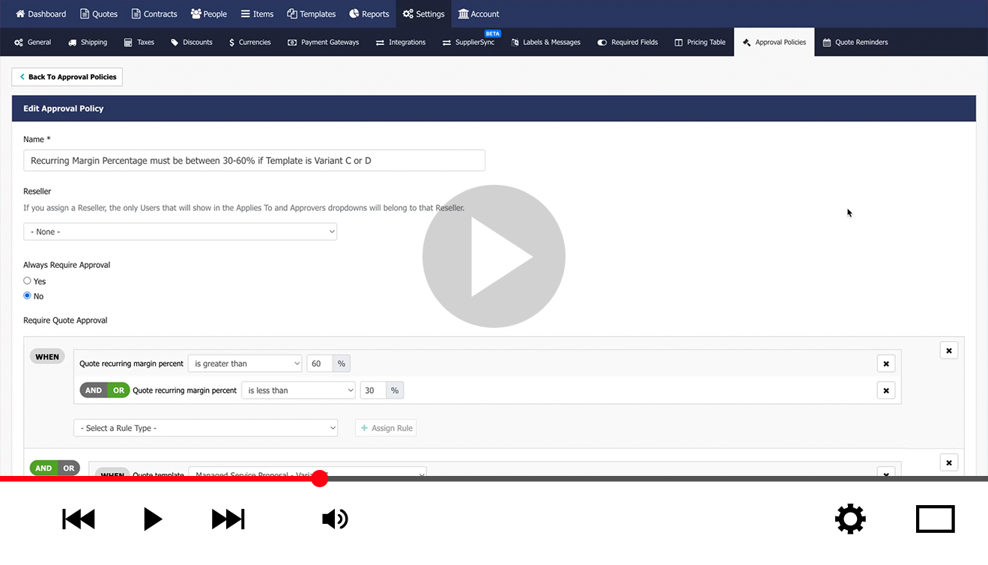Image resolution: width=988 pixels, height=565 pixels.
Task: Open 'Select a Rule Type' dropdown
Action: pyautogui.click(x=205, y=428)
